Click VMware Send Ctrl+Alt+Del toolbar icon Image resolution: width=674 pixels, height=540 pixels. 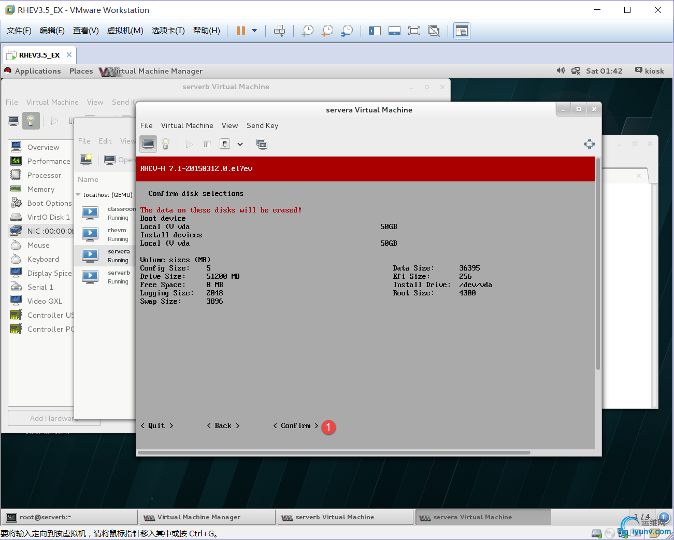pyautogui.click(x=279, y=31)
